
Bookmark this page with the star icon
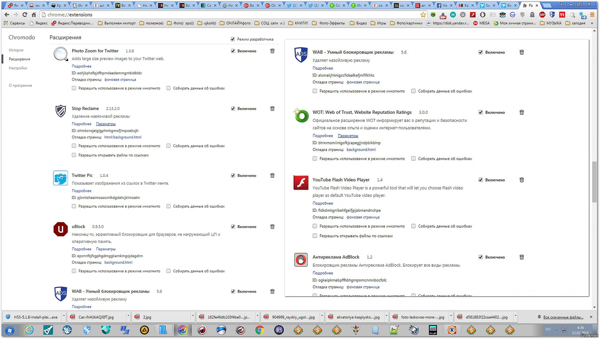pos(423,15)
